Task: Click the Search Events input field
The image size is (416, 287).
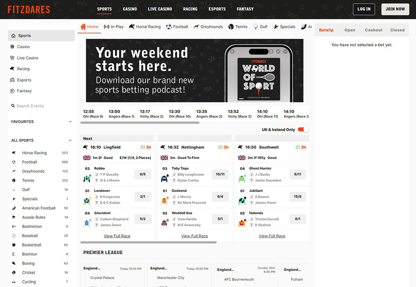Action: point(41,106)
